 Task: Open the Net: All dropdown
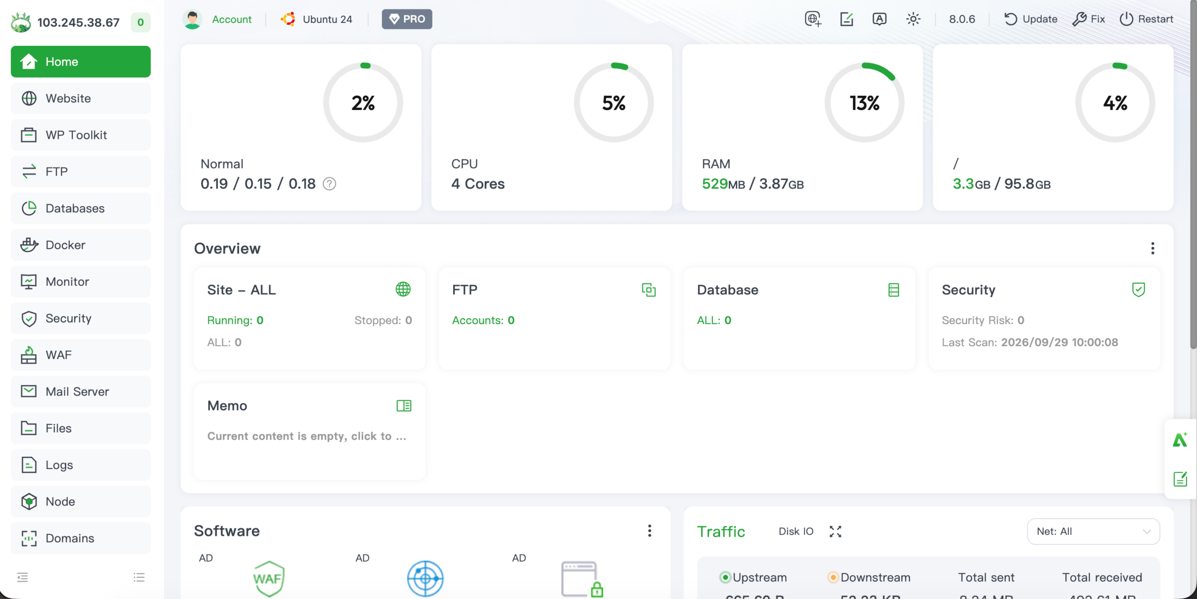coord(1093,531)
